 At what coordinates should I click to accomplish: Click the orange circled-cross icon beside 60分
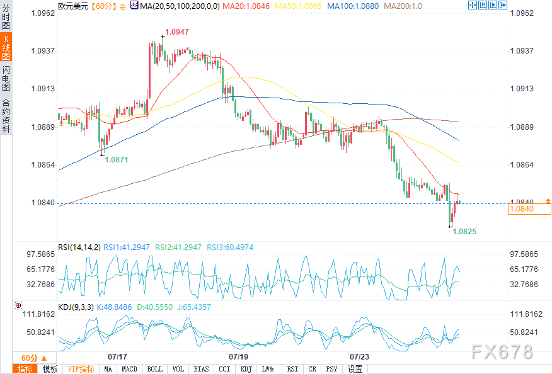(x=122, y=7)
